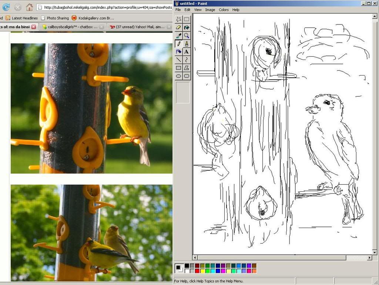Viewport: 379px width, 285px height.
Task: Select the Rounded Rectangle tool
Action: pos(187,76)
